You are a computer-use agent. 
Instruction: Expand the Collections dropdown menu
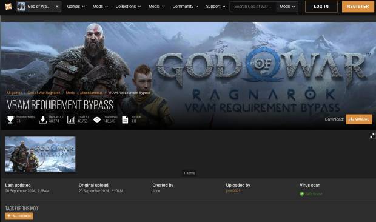pos(128,7)
